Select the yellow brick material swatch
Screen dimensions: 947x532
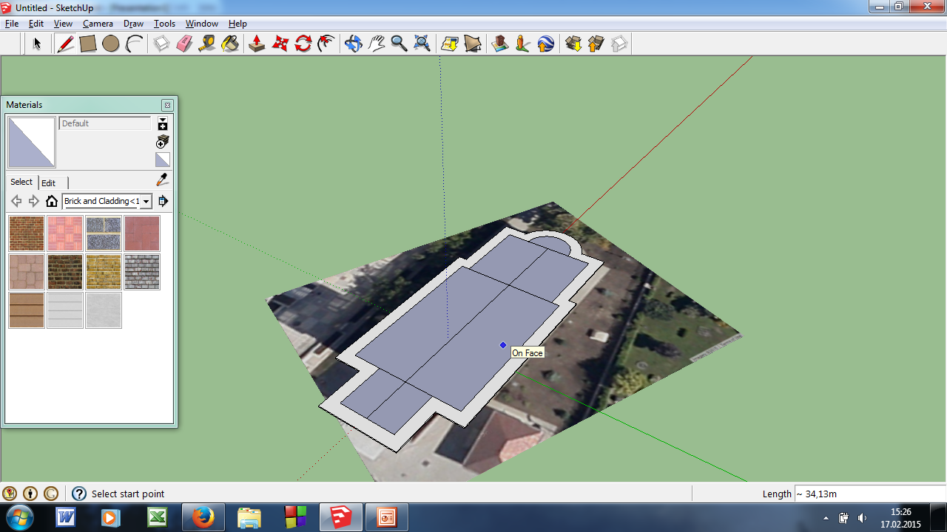click(x=104, y=272)
